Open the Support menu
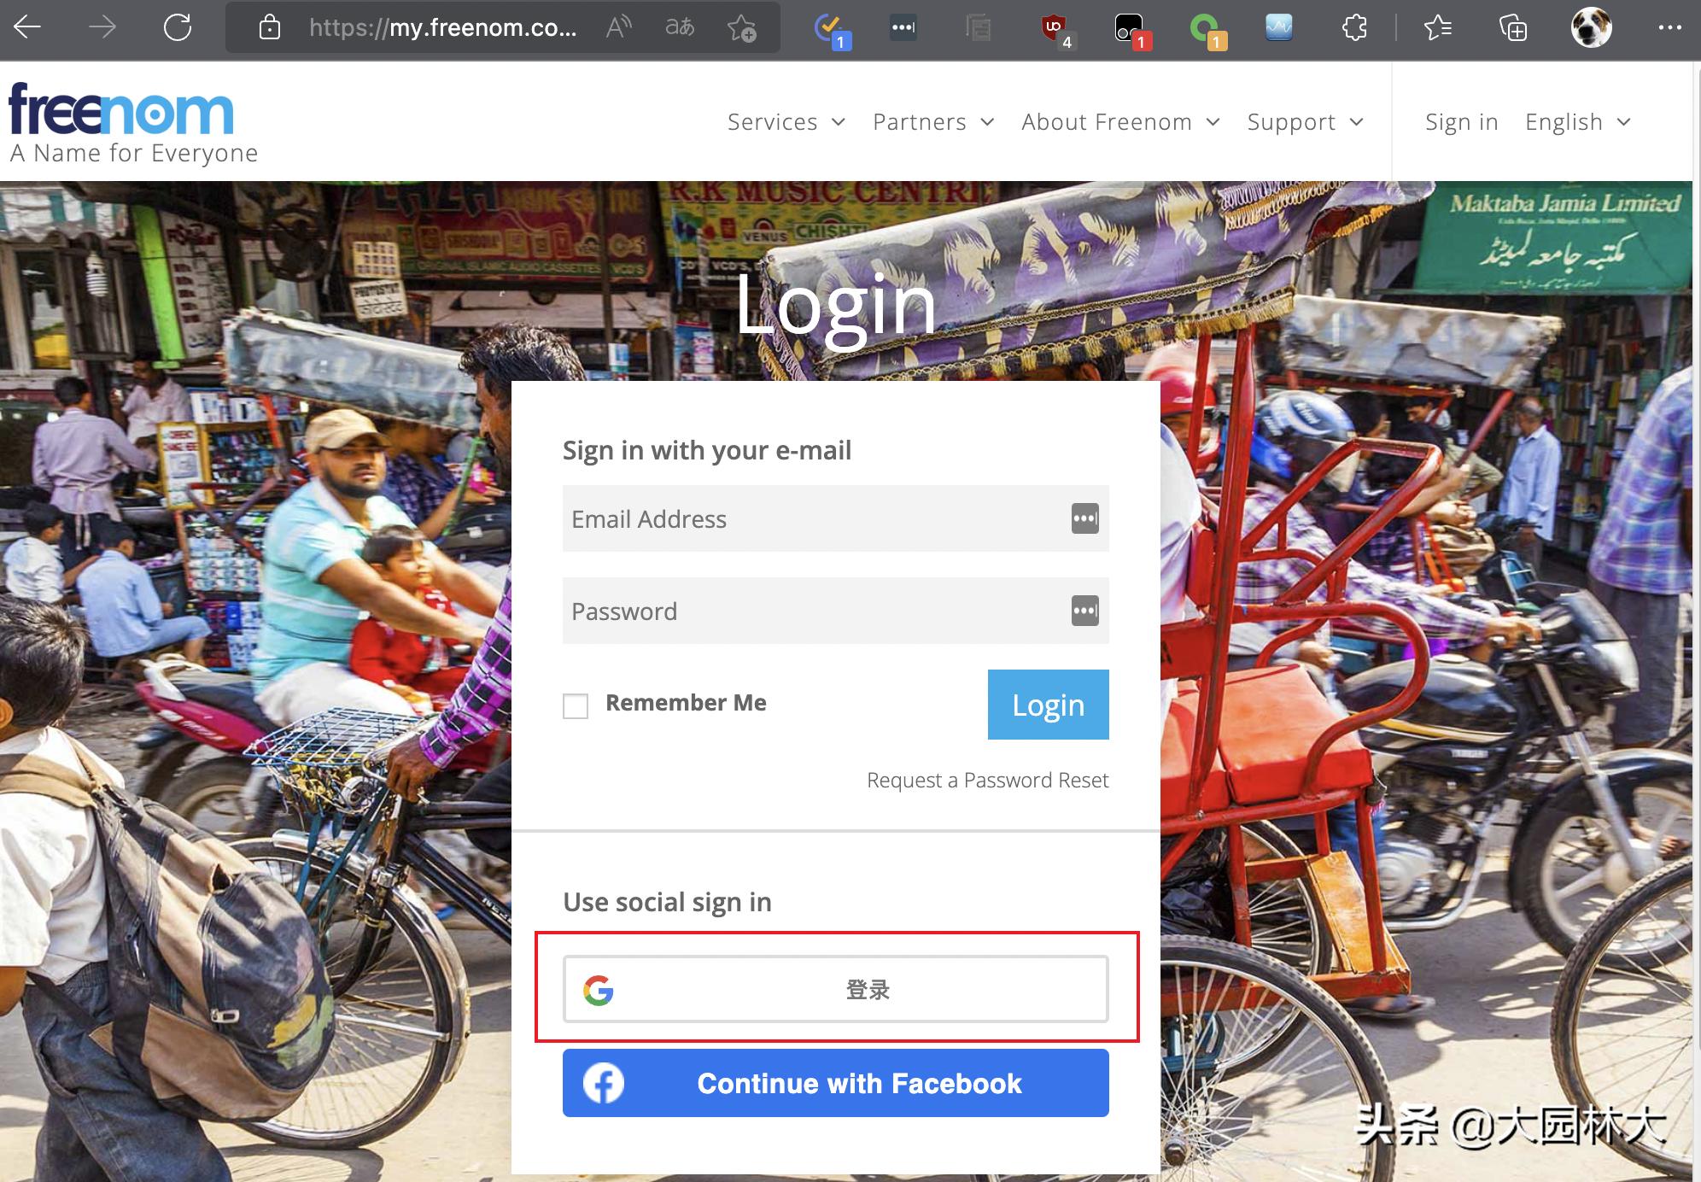Viewport: 1701px width, 1182px height. tap(1304, 122)
